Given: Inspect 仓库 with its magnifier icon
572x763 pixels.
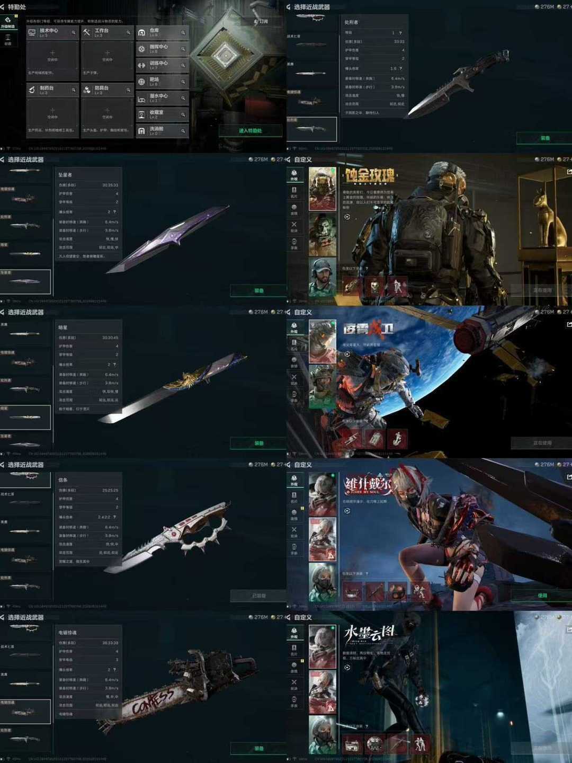Looking at the screenshot, I should (x=183, y=33).
